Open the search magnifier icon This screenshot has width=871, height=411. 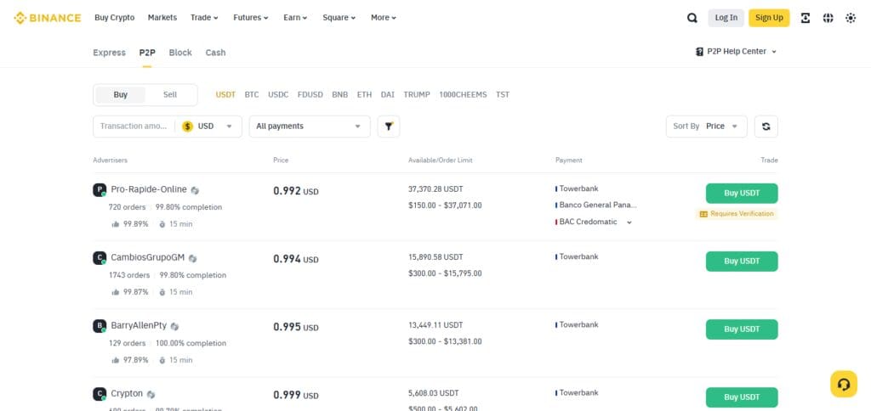pyautogui.click(x=692, y=18)
